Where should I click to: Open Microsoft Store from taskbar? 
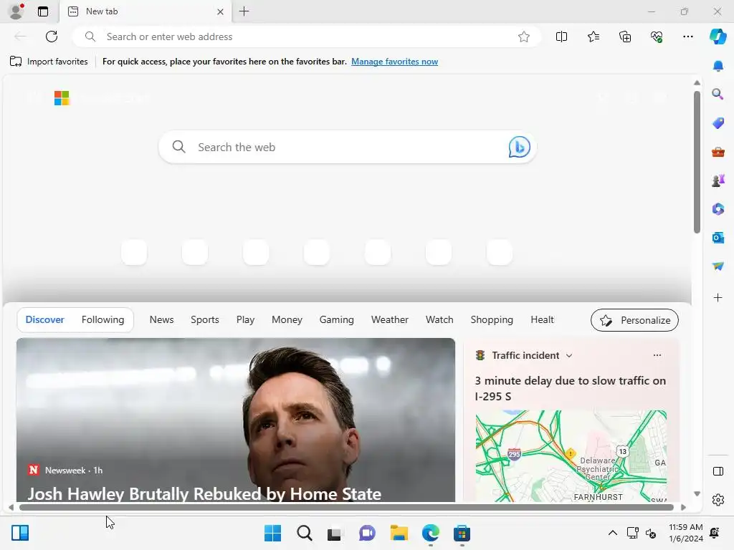pos(462,533)
